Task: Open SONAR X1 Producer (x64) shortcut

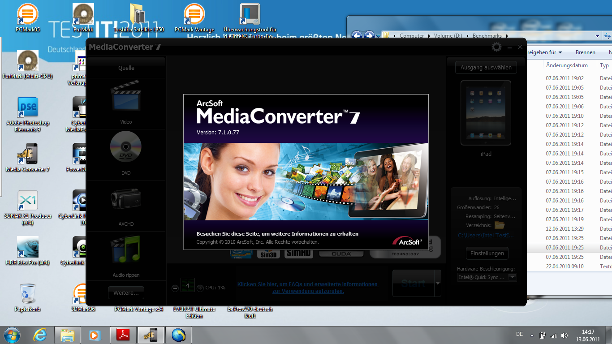Action: pyautogui.click(x=28, y=208)
